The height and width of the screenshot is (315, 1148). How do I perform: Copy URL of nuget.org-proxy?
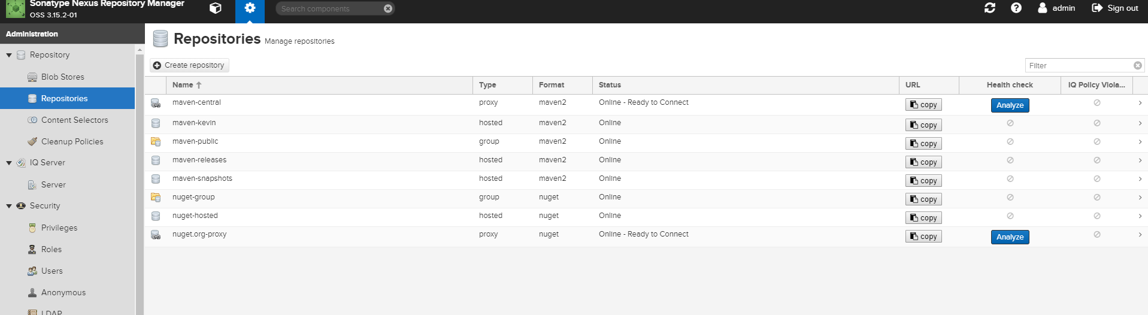coord(923,237)
